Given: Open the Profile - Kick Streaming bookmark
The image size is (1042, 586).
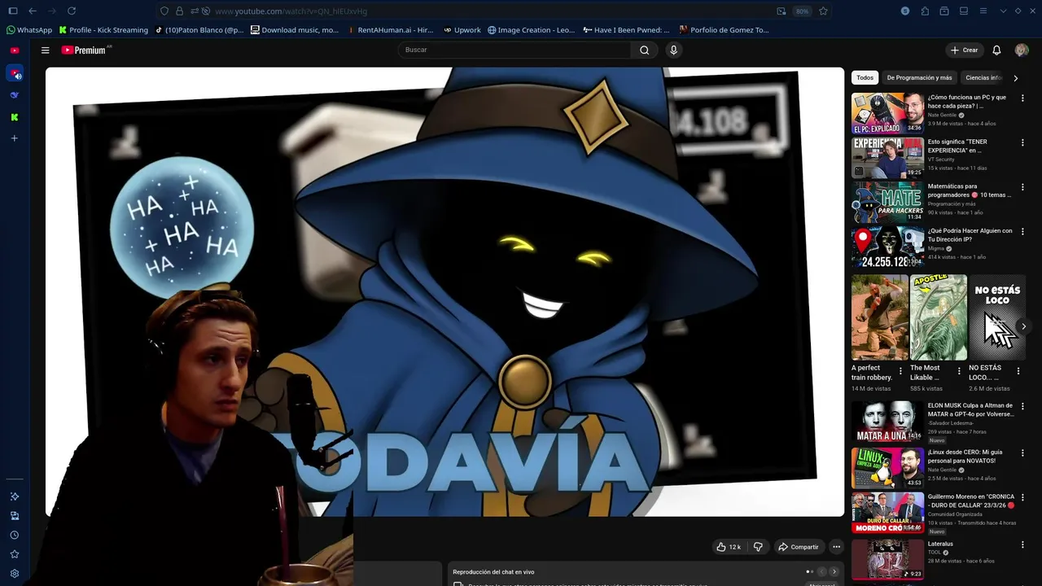Looking at the screenshot, I should tap(103, 30).
